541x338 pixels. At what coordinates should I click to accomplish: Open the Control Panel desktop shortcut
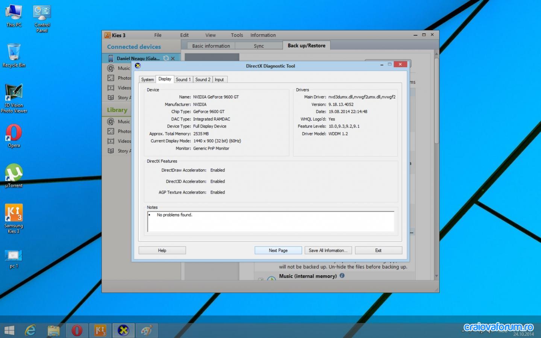42,19
